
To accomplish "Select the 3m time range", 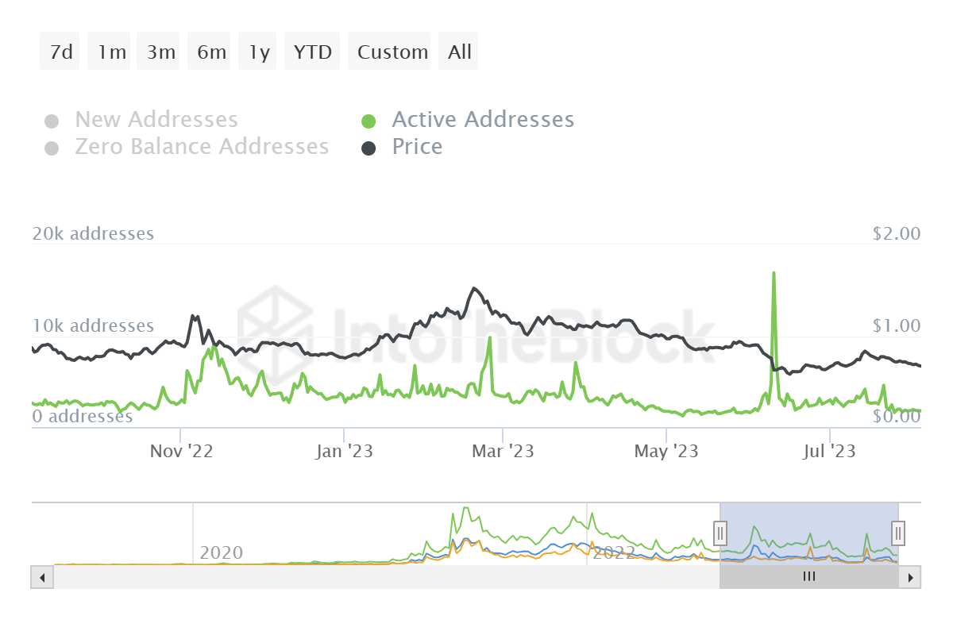I will click(x=159, y=52).
